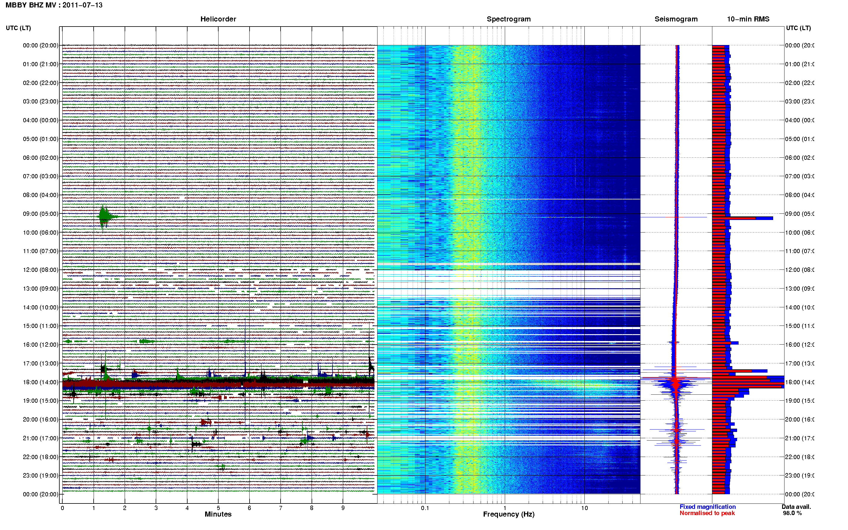The height and width of the screenshot is (530, 848).
Task: Click the left time label '18:00 (14:00)'
Action: point(41,382)
